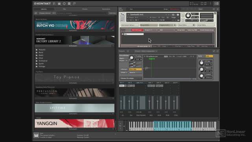The image size is (252, 142).
Task: Toggle the browser panel icon in header
Action: (x=54, y=4)
